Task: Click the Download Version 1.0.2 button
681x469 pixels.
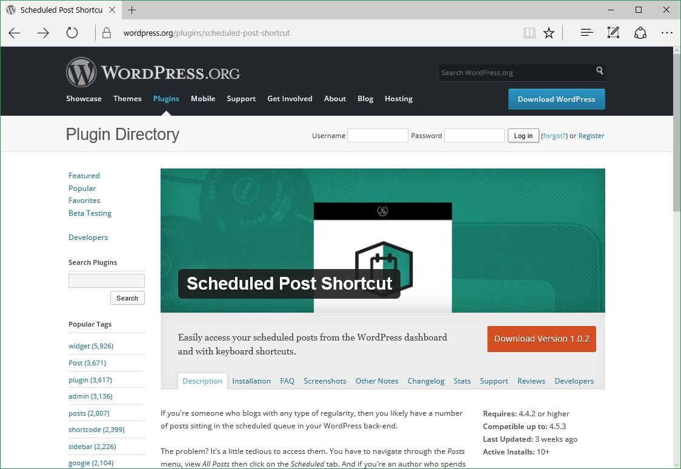Action: tap(542, 339)
